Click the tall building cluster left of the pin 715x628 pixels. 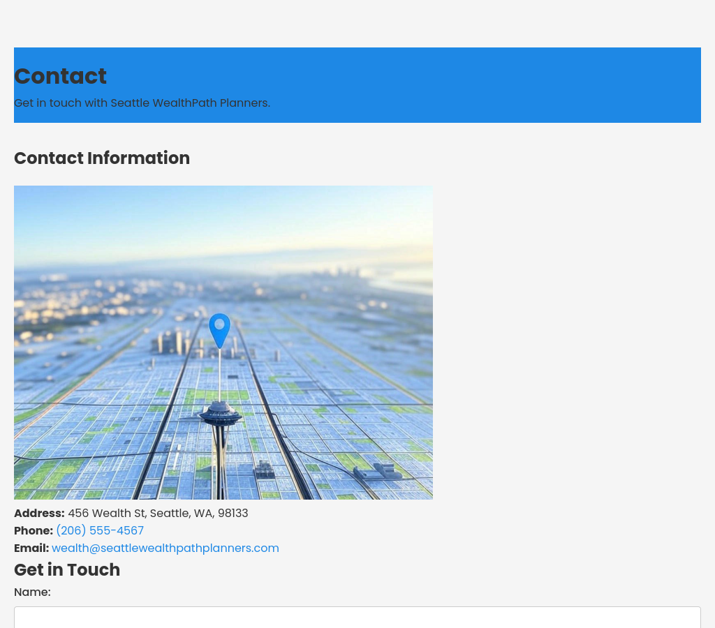tap(172, 342)
